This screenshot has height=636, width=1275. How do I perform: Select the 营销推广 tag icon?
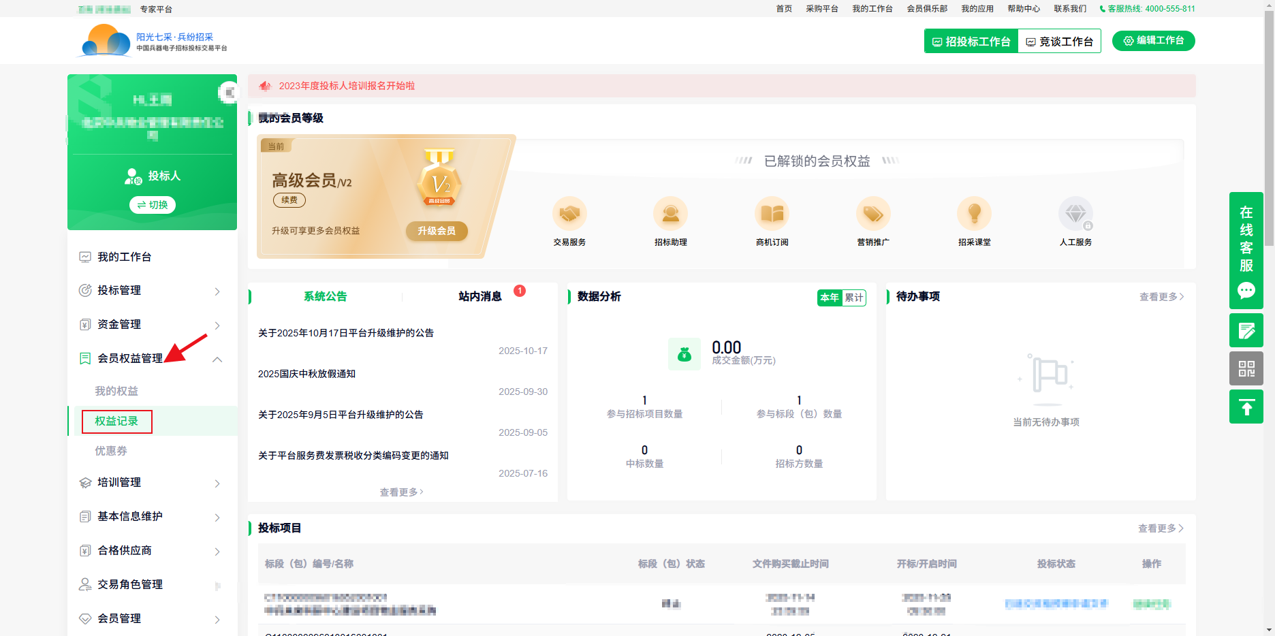(x=873, y=214)
